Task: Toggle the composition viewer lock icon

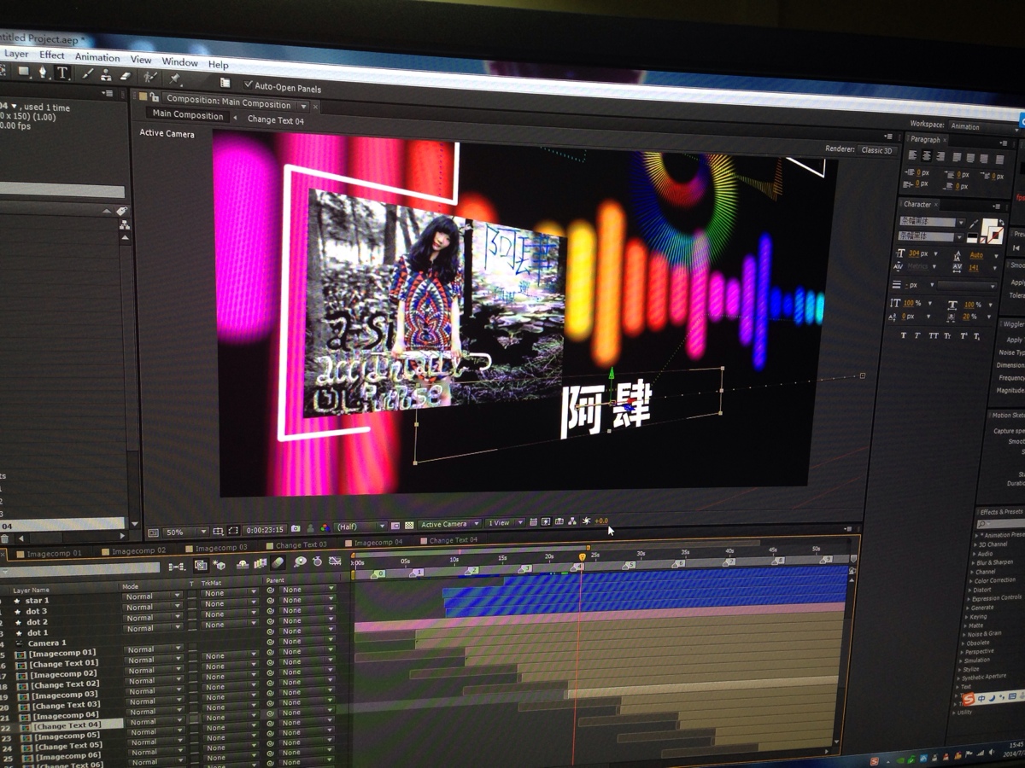Action: 155,98
